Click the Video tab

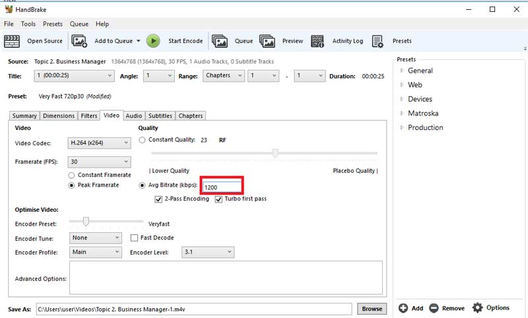(x=112, y=115)
